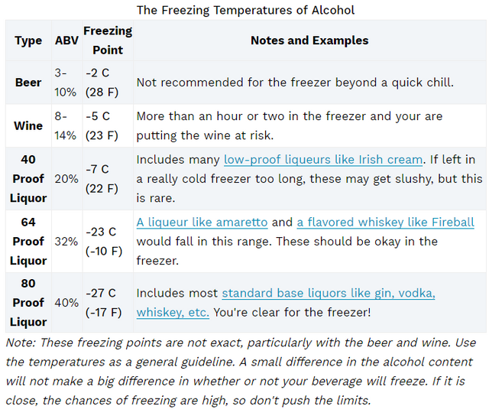Click the whiskey, etc. link text
The height and width of the screenshot is (416, 489).
(x=173, y=313)
